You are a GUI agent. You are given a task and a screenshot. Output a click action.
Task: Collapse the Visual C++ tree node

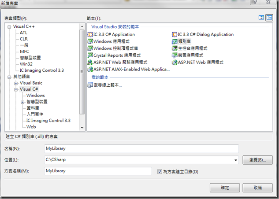pyautogui.click(x=9, y=27)
